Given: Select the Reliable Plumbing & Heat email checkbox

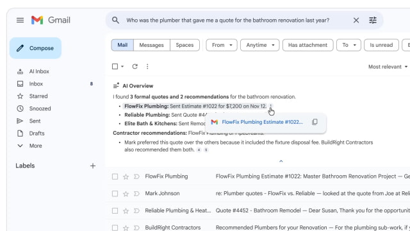Looking at the screenshot, I should [115, 210].
